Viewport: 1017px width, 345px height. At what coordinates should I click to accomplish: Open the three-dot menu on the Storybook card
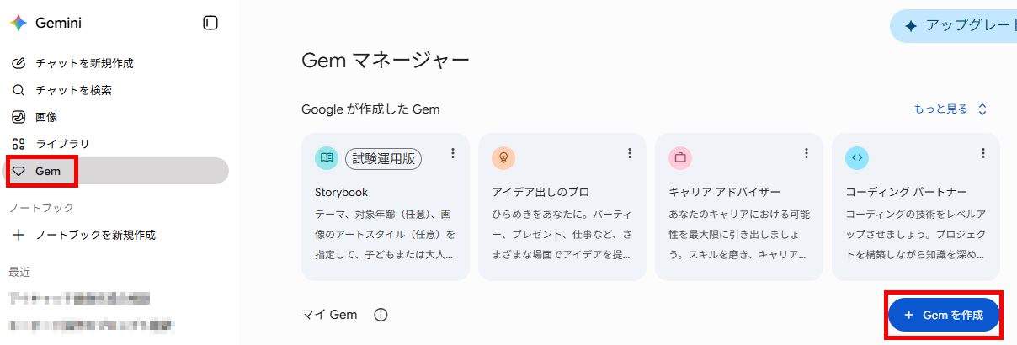[x=453, y=153]
